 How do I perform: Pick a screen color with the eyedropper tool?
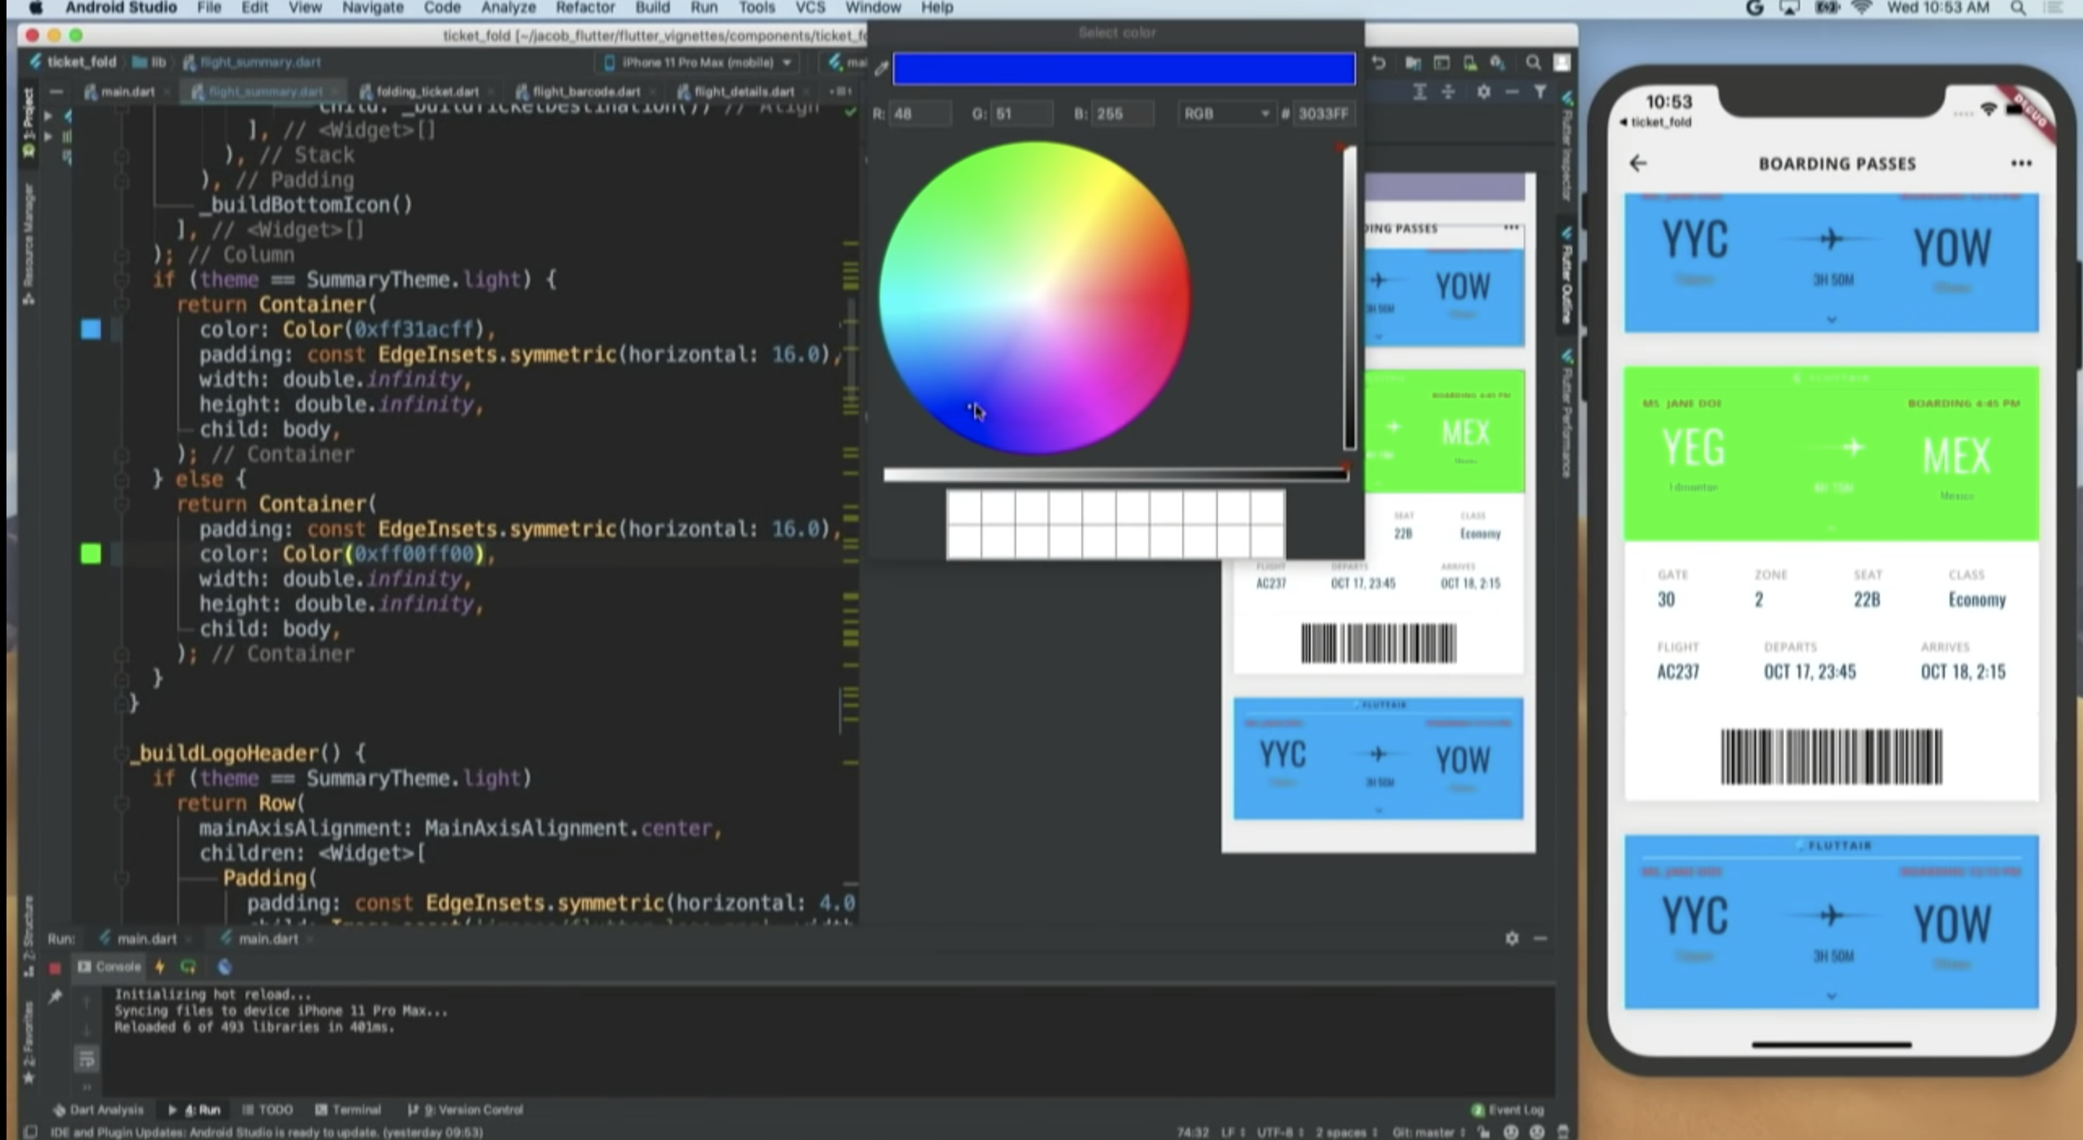[881, 69]
